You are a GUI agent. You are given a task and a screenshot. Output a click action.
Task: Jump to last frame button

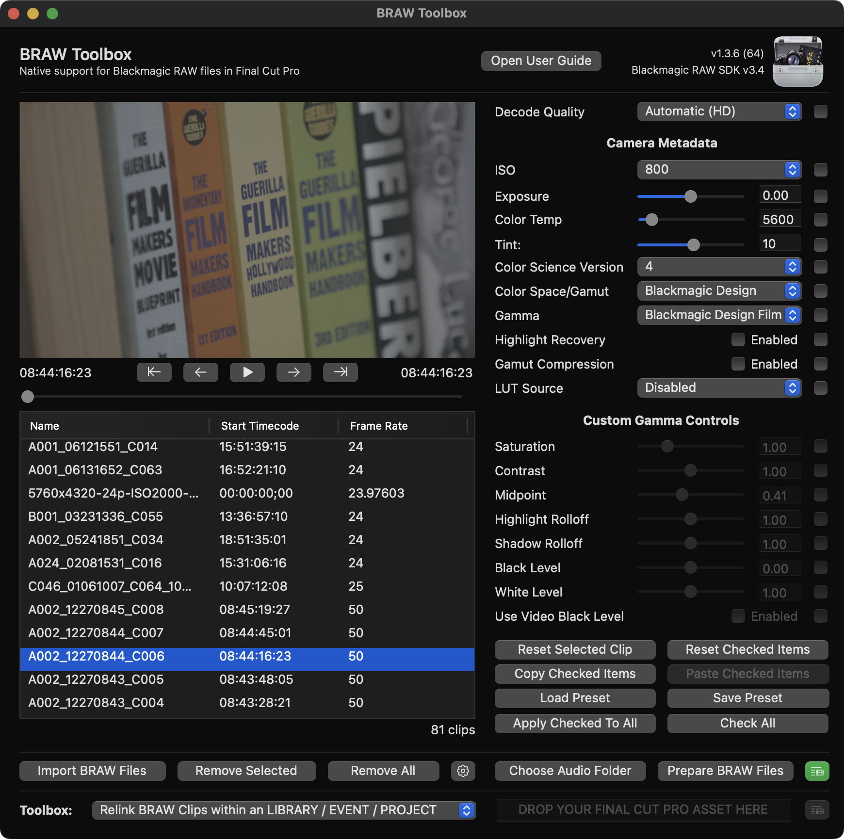(x=340, y=372)
